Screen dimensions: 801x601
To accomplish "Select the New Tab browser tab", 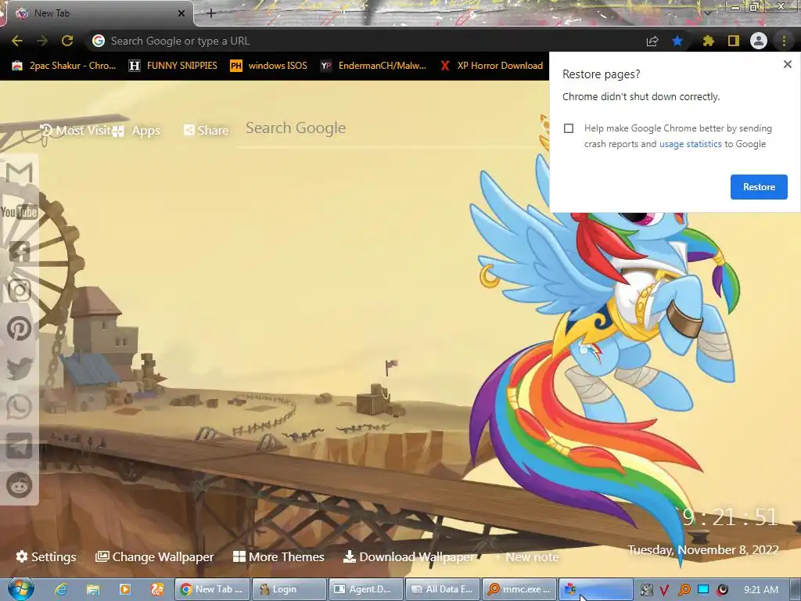I will [97, 13].
